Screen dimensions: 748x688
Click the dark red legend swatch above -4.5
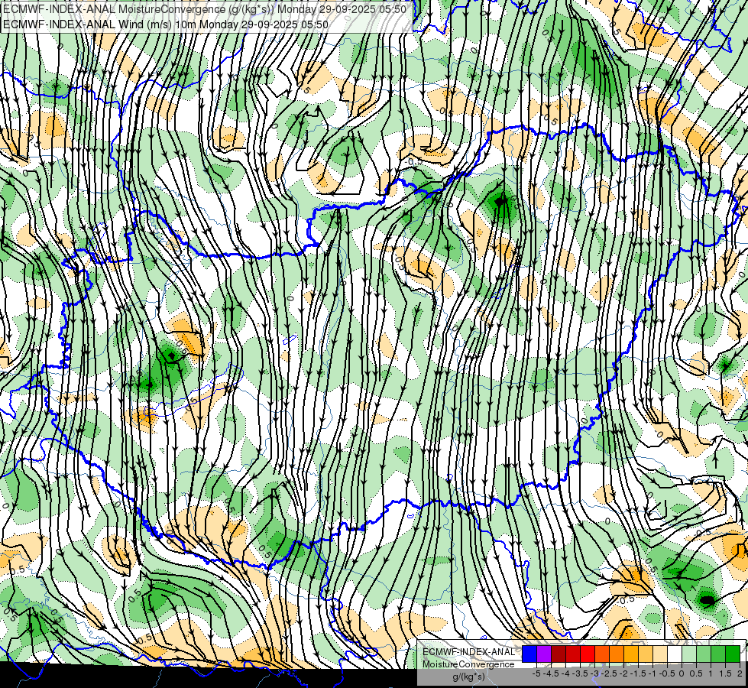point(559,654)
